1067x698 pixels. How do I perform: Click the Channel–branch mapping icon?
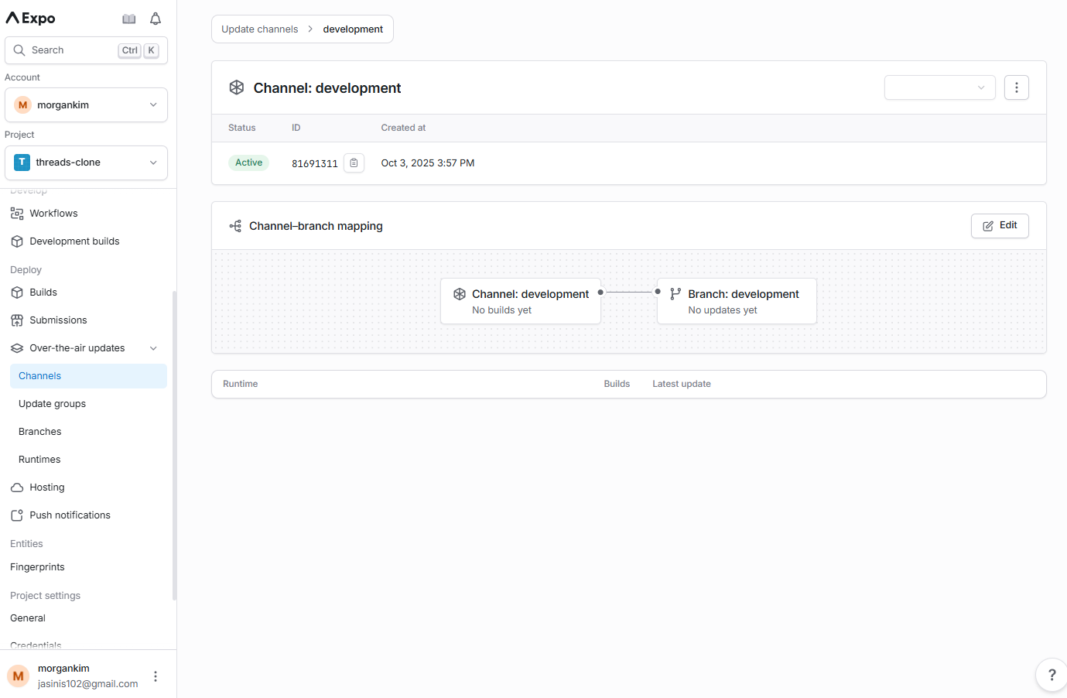[235, 226]
